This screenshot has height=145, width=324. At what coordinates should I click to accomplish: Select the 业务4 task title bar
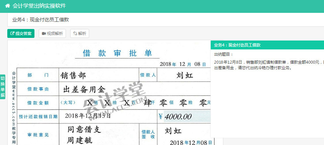click(40, 20)
